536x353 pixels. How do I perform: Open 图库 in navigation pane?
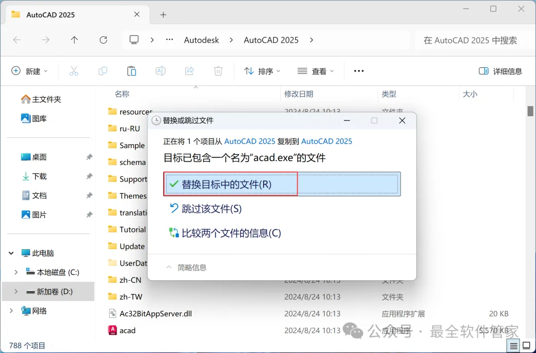click(x=34, y=118)
